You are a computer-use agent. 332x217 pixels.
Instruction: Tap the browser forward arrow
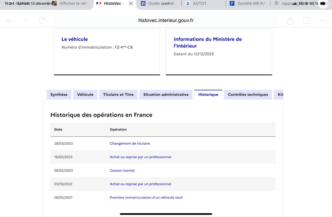pos(25,21)
